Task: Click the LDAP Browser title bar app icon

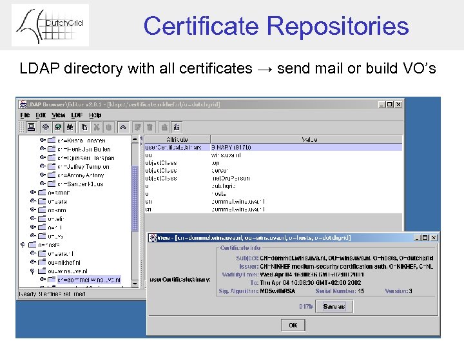Action: pyautogui.click(x=23, y=104)
